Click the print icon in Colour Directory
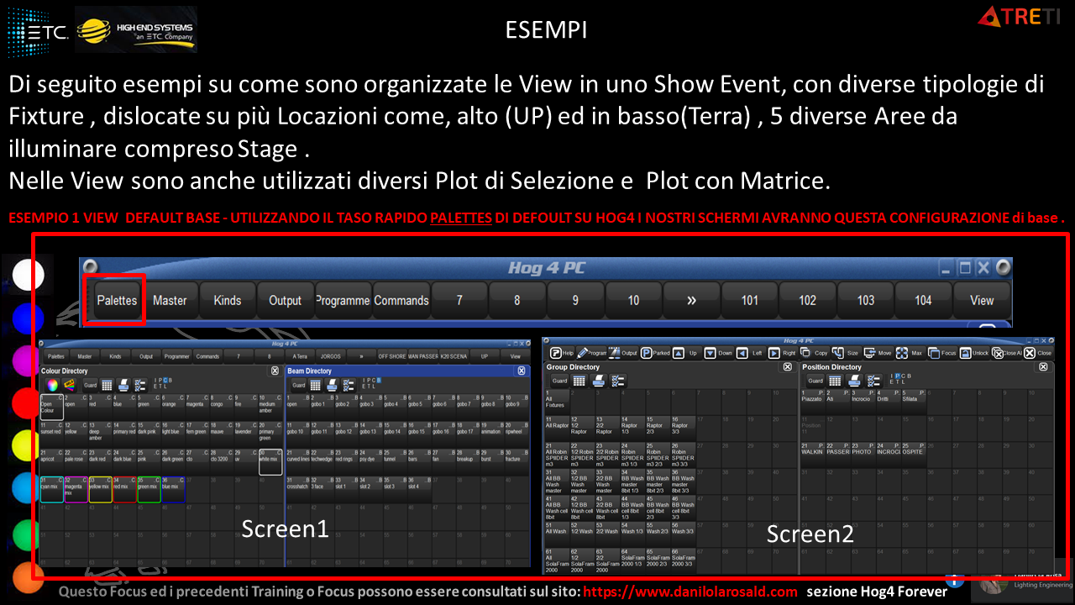Image resolution: width=1075 pixels, height=605 pixels. [123, 385]
